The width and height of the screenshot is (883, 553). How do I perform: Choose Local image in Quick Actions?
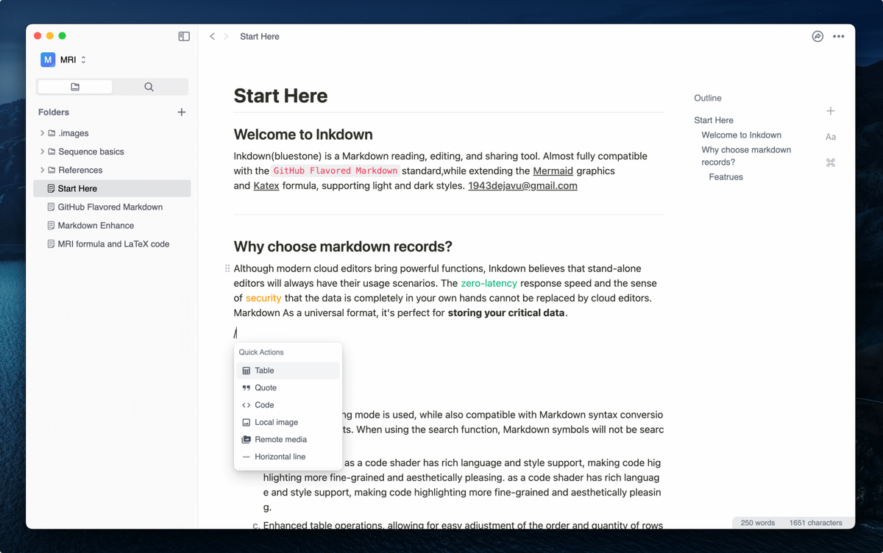288,422
